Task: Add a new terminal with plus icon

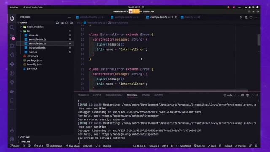Action: coord(235,95)
